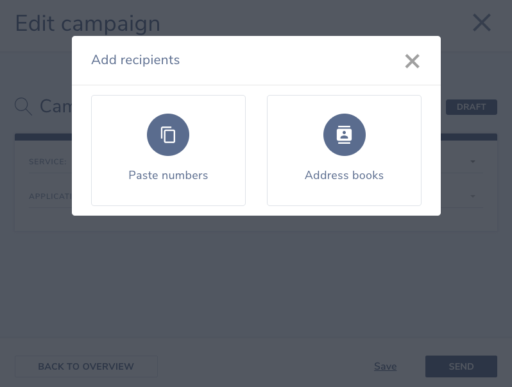Click the Application field label

pos(50,196)
